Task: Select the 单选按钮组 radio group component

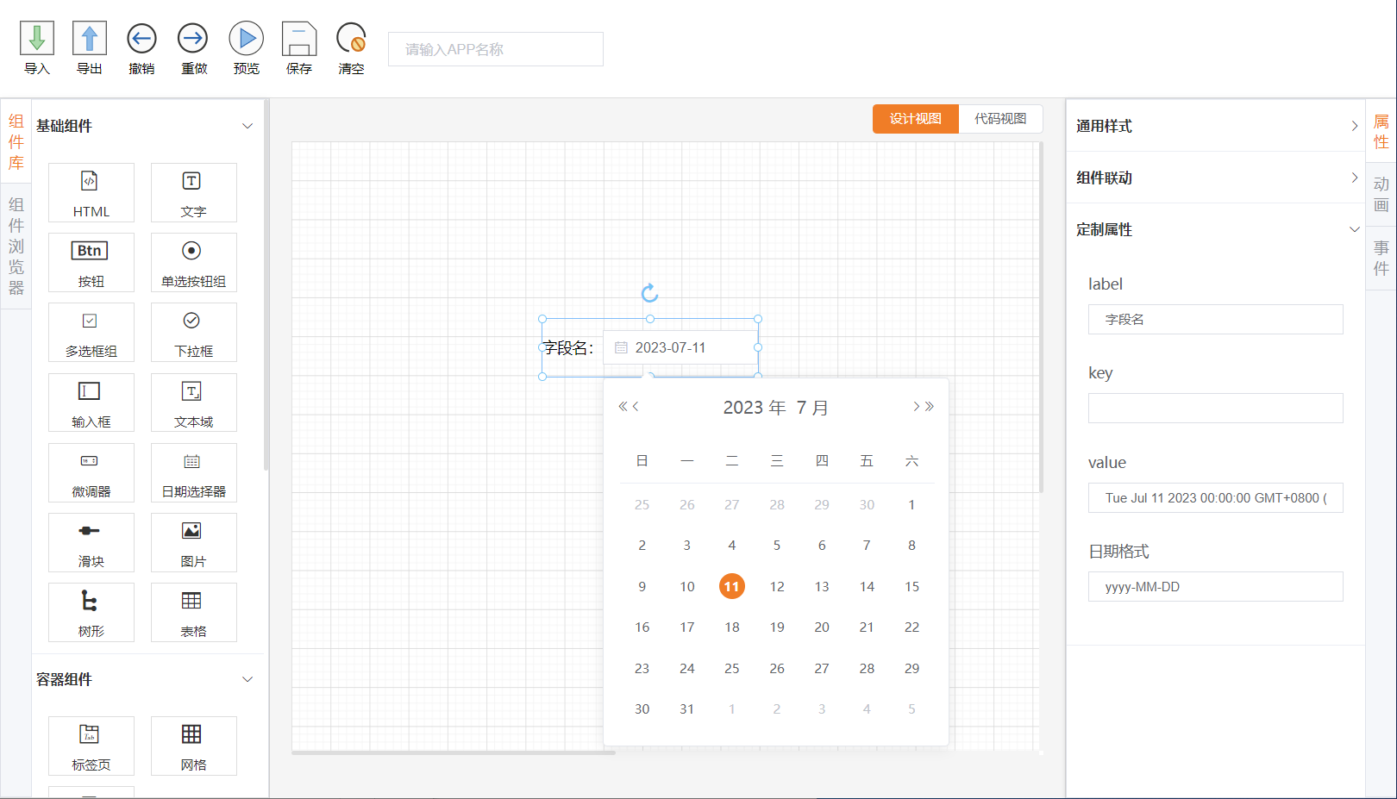Action: (x=194, y=262)
